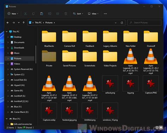
Task: Click the Search Pictures input field
Action: [144, 22]
